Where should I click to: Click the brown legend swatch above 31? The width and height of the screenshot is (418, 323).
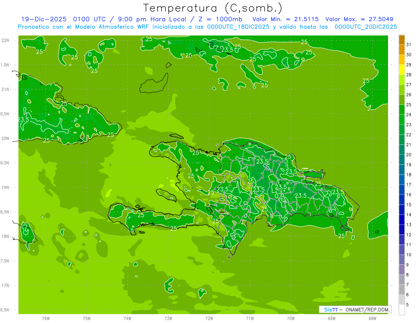point(402,40)
